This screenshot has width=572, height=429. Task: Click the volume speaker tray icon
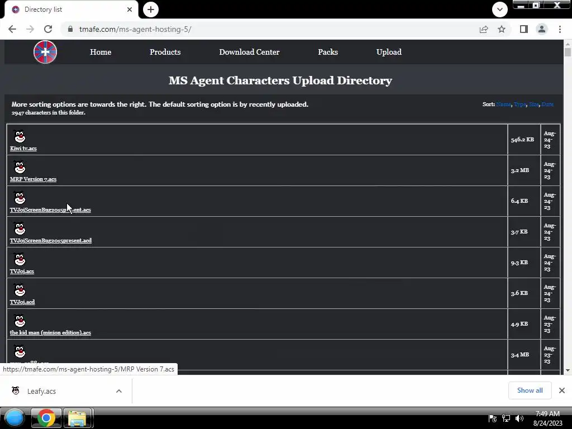click(519, 418)
